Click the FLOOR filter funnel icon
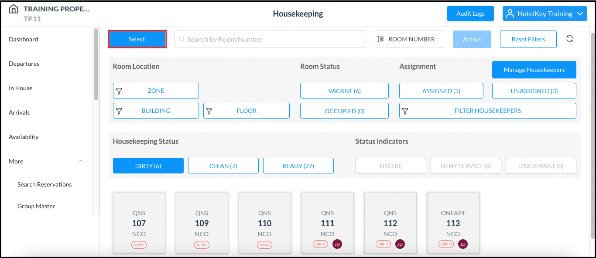The height and width of the screenshot is (258, 596). coord(210,111)
